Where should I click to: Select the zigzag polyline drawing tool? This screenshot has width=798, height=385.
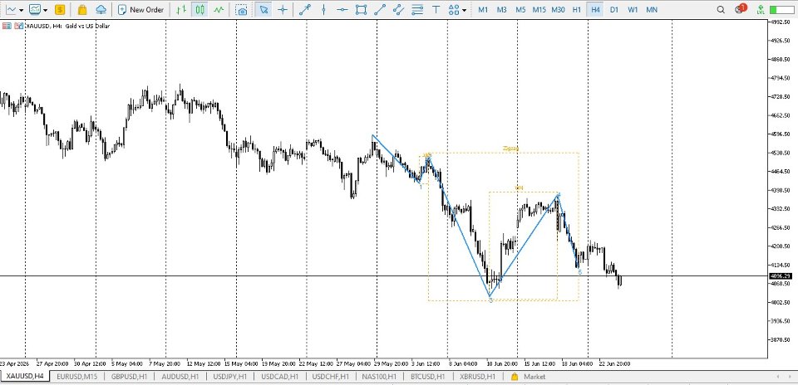pyautogui.click(x=399, y=9)
